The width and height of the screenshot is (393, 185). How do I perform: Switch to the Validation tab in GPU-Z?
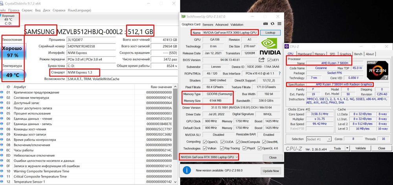pos(237,25)
